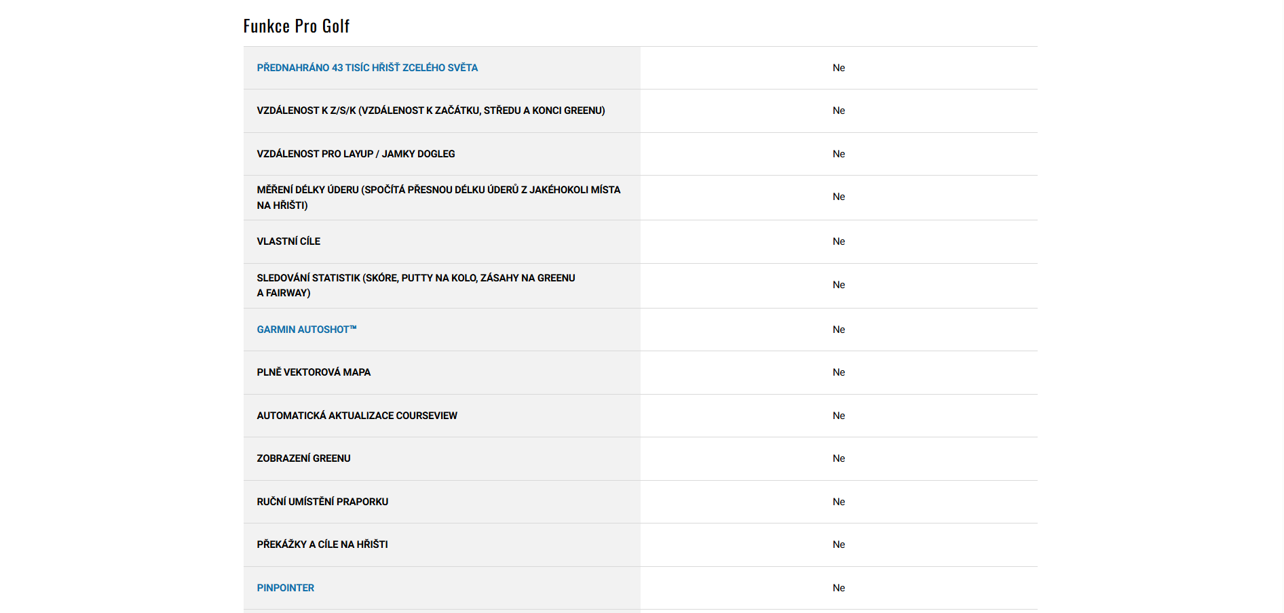Click the Automatická aktualizace CourseView label
Image resolution: width=1284 pixels, height=613 pixels.
(x=357, y=416)
